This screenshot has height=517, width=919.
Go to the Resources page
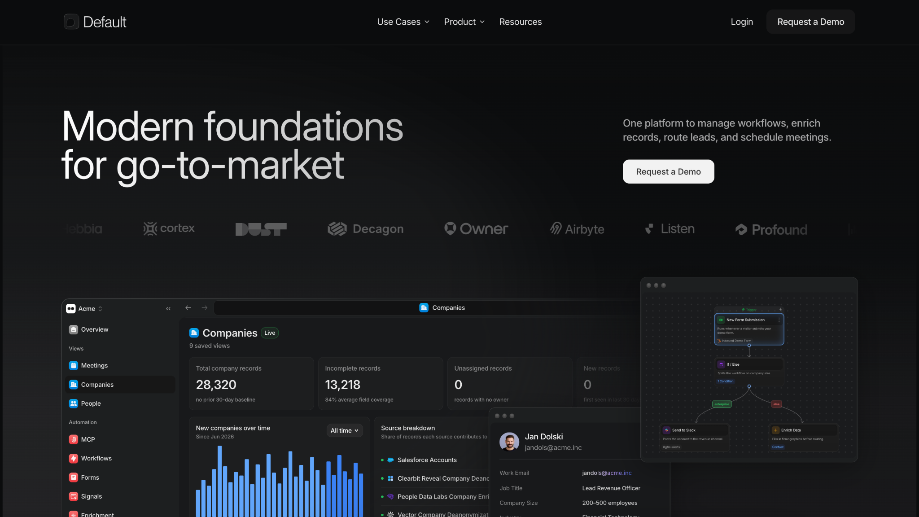tap(521, 22)
